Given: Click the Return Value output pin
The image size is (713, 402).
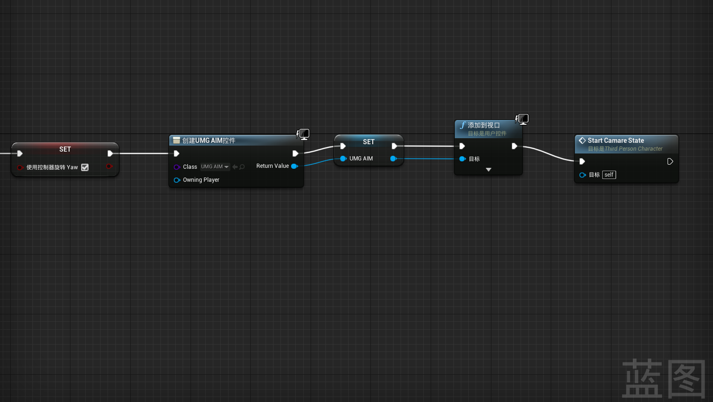Looking at the screenshot, I should [294, 166].
